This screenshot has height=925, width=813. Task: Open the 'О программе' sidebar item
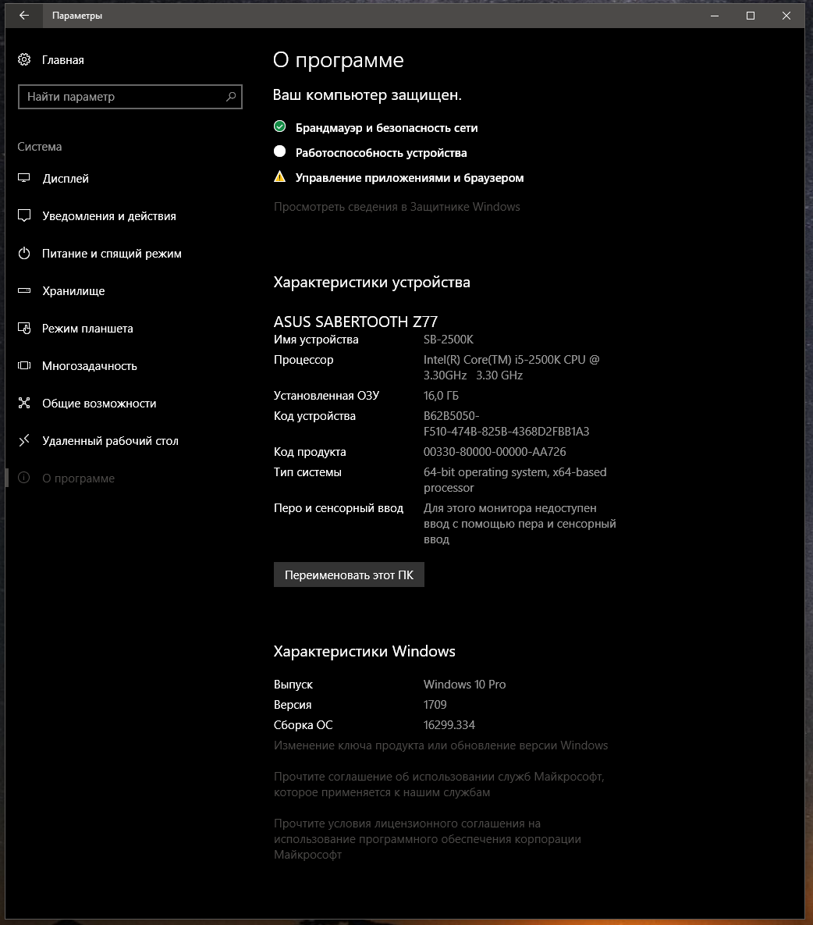pyautogui.click(x=78, y=479)
